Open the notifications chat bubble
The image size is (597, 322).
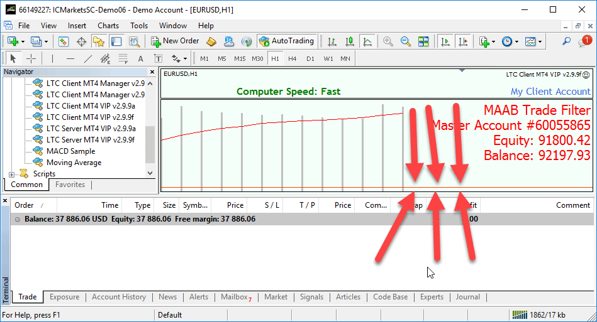coord(584,41)
